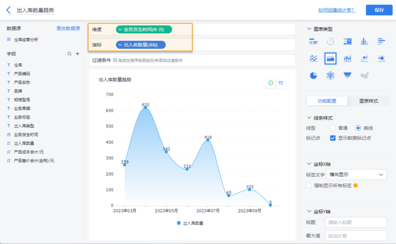Select the scatter chart type
Screen dimensions: 396x244
tap(364, 58)
